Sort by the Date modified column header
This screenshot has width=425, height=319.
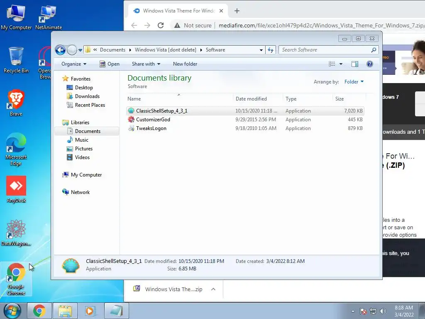pyautogui.click(x=257, y=99)
